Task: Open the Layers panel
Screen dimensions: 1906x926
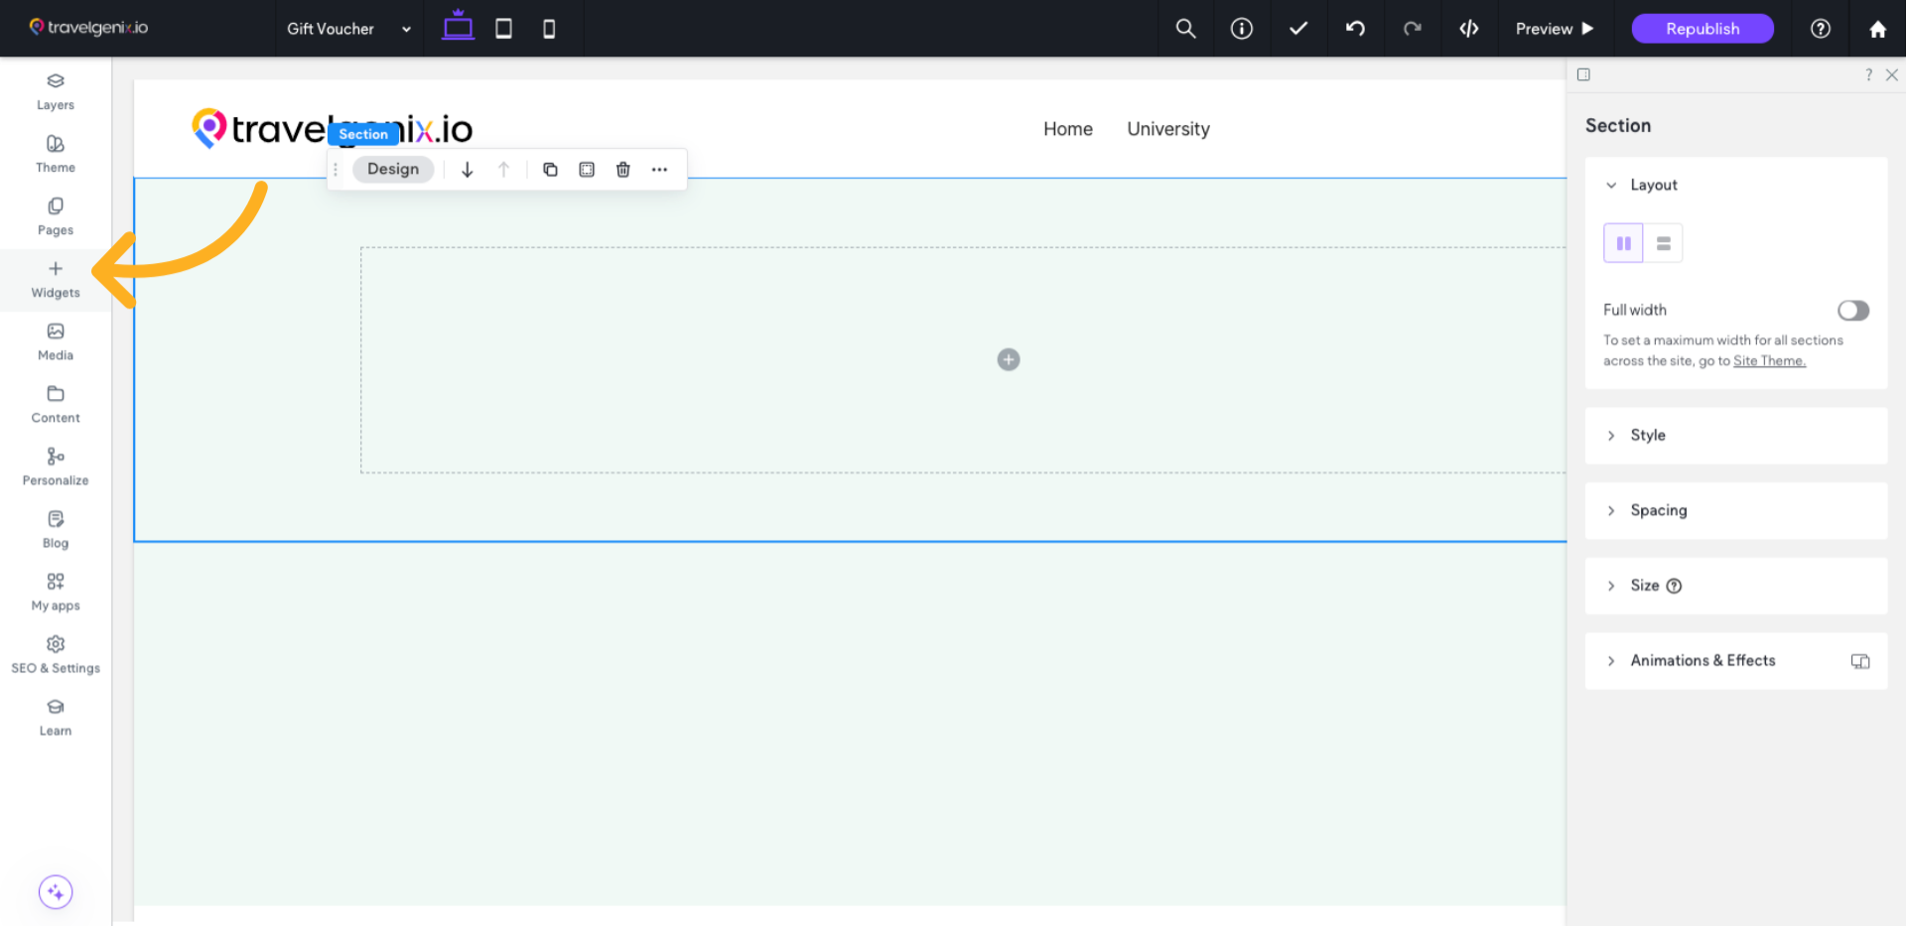Action: 56,91
